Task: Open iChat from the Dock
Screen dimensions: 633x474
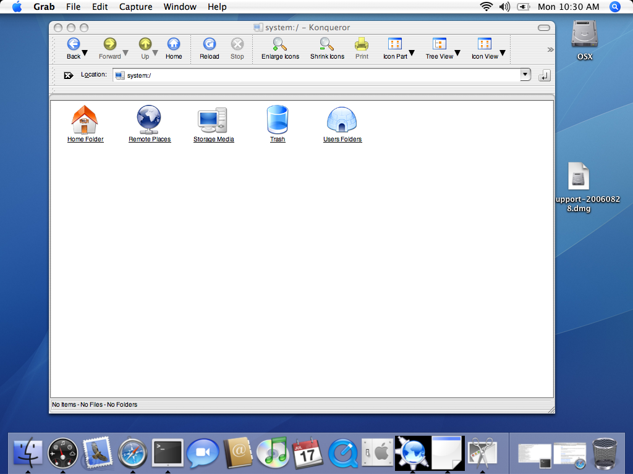Action: (203, 453)
